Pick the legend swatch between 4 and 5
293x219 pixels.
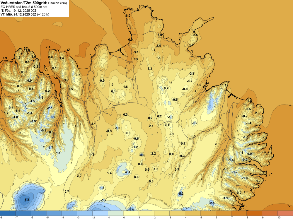[x=193, y=213]
